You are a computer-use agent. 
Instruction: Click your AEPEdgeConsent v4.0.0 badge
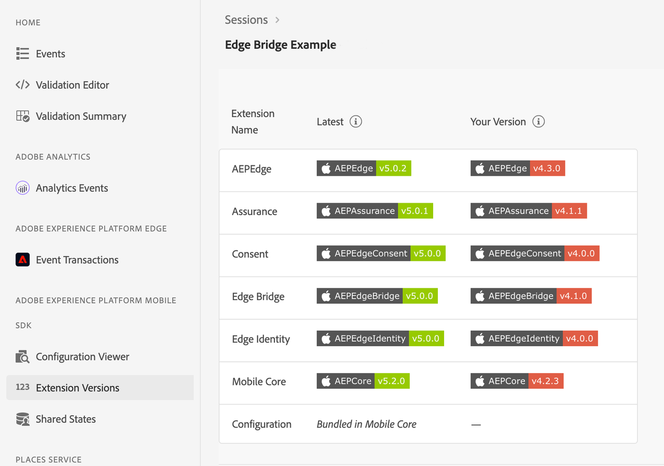535,253
